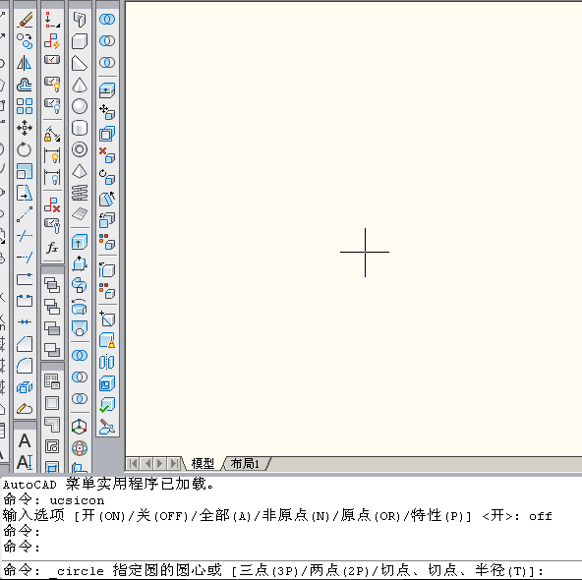Show all dynamic dimensional constraints
This screenshot has height=580, width=582.
point(52,155)
